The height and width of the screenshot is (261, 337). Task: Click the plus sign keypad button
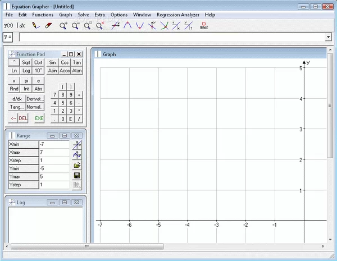[79, 95]
